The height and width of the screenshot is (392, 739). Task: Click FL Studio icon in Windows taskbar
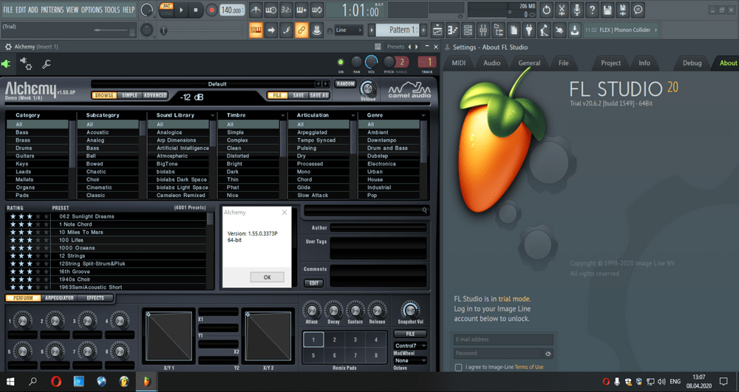tap(146, 381)
